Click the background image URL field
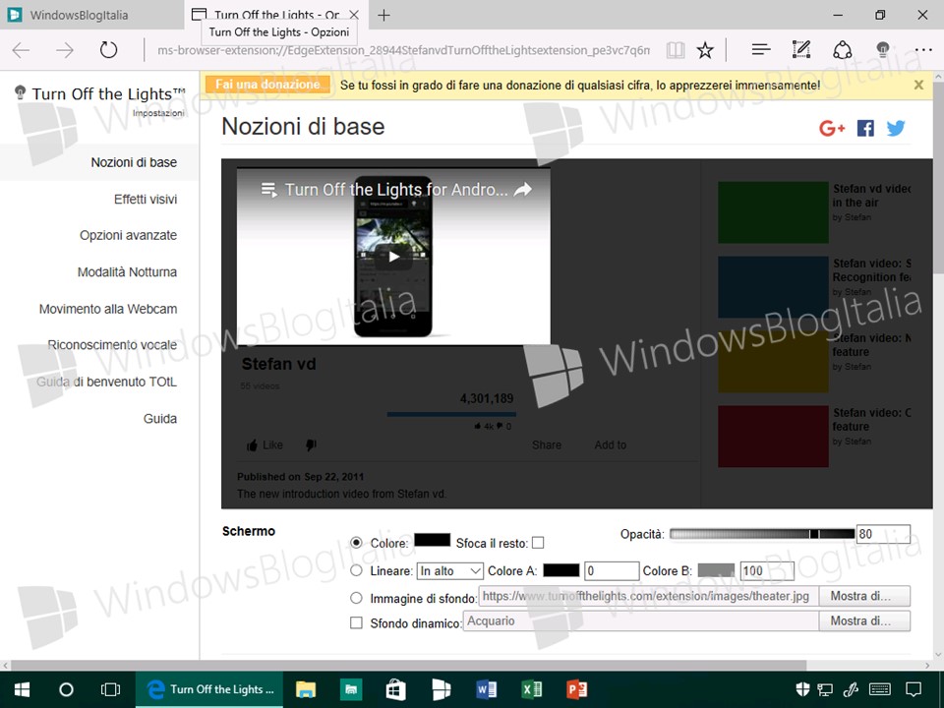 (649, 596)
